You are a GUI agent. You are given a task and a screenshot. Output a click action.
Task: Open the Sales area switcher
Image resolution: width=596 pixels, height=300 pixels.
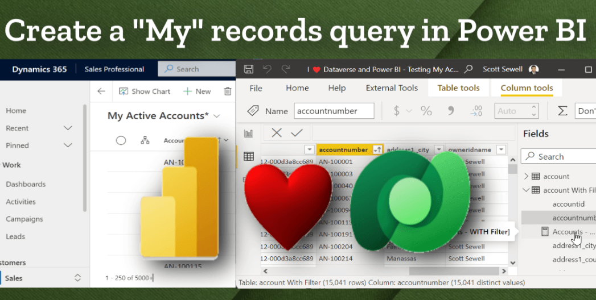(77, 278)
